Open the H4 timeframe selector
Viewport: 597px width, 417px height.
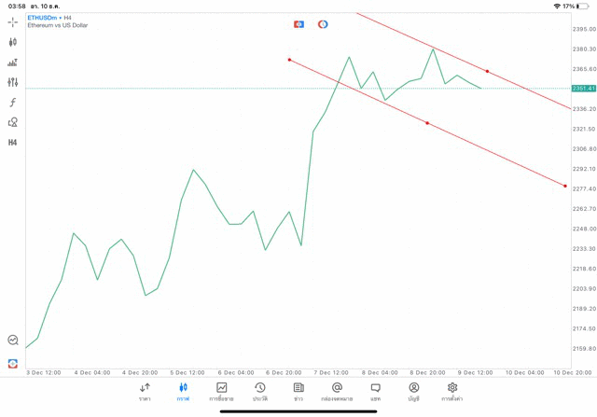pos(13,143)
